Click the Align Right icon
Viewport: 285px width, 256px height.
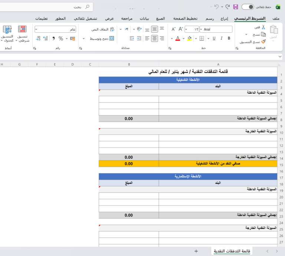162,38
